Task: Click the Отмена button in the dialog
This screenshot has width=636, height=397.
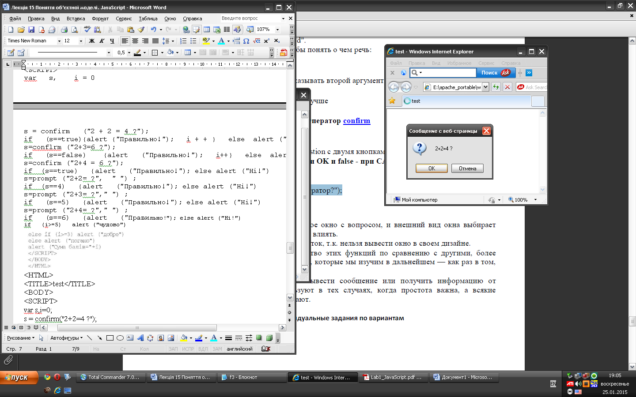Action: (467, 169)
